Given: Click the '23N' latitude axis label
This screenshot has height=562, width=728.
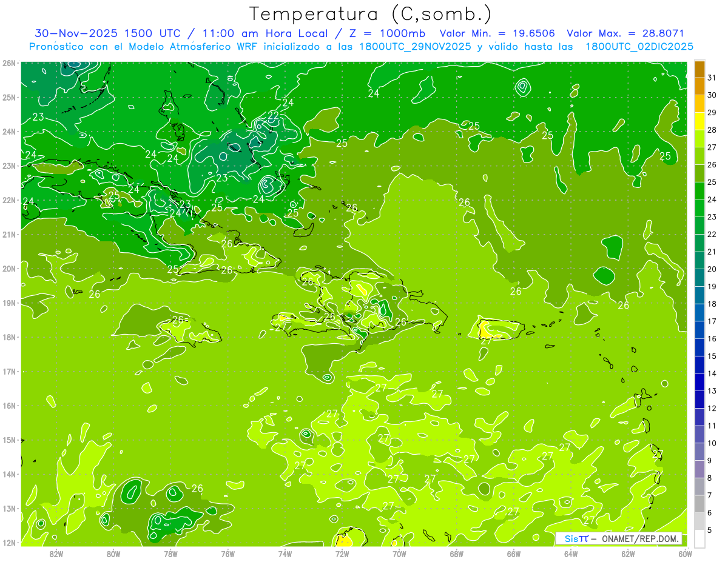Looking at the screenshot, I should click(8, 166).
